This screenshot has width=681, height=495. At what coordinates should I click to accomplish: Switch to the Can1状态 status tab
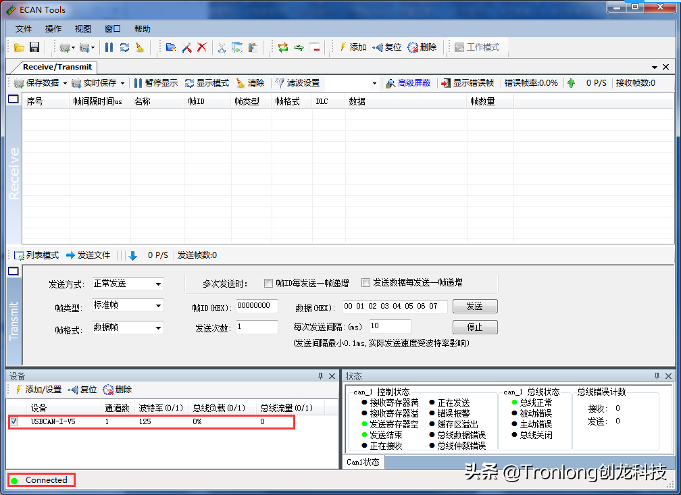pos(363,463)
